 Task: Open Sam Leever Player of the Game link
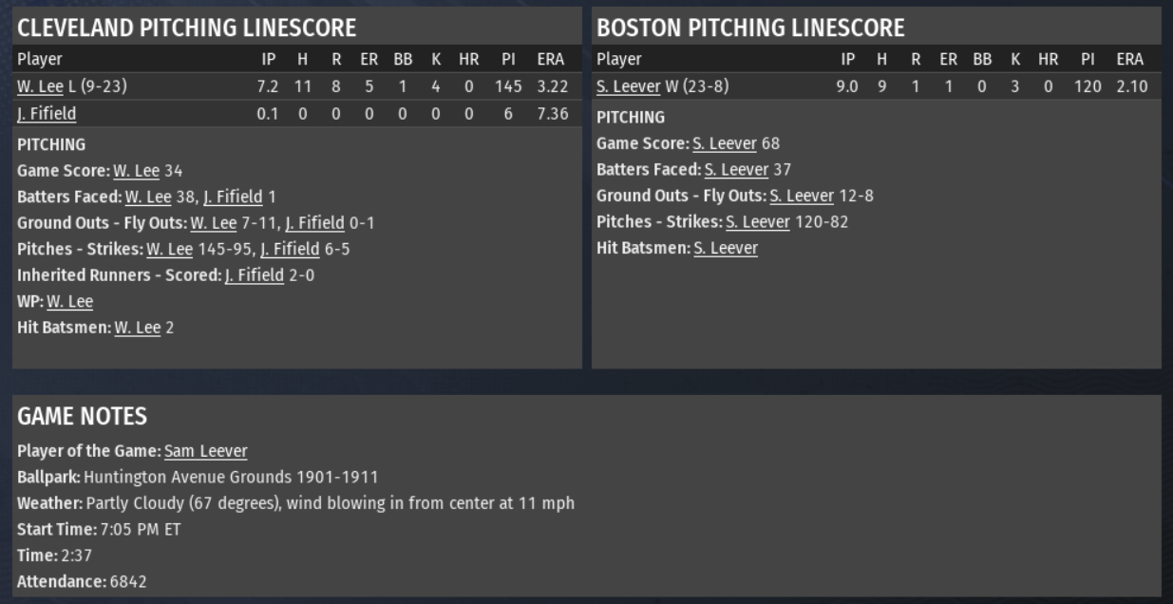point(205,451)
